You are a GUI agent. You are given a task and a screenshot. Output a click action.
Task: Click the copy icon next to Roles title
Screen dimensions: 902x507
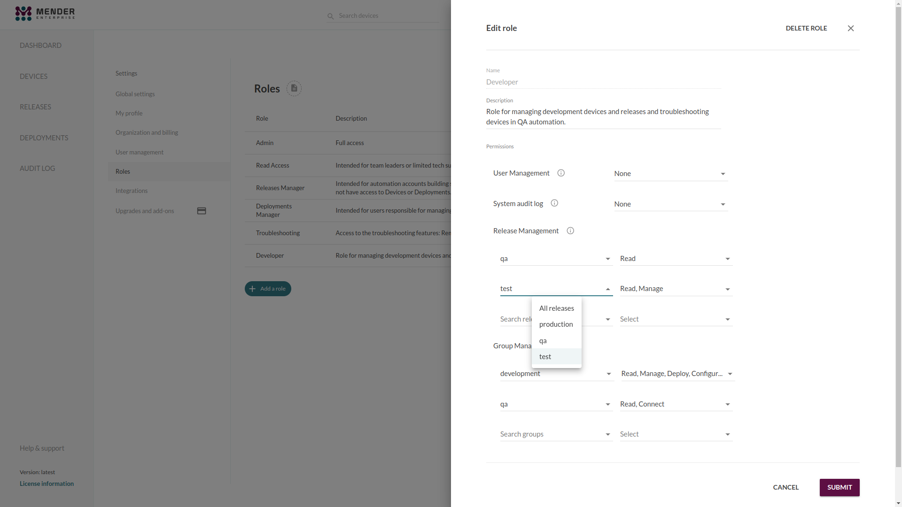[x=294, y=88]
